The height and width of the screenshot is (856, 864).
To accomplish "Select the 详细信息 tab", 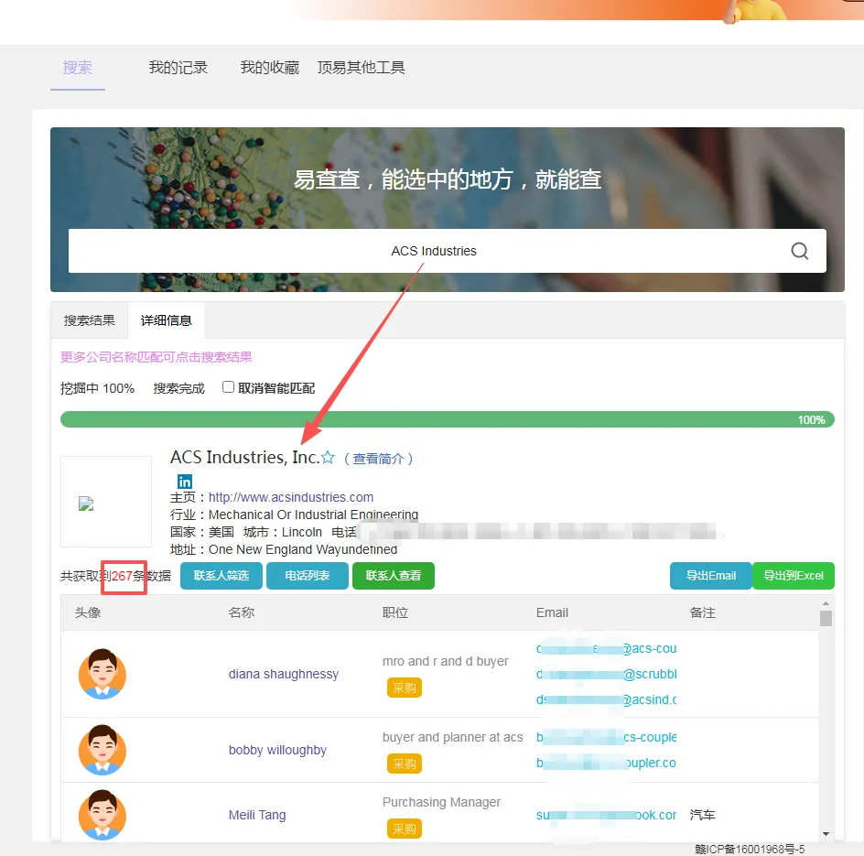I will tap(167, 320).
